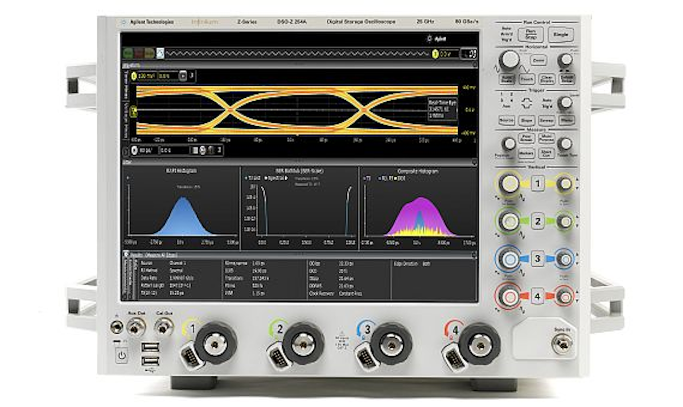Click the RJ/PJ Histogram panel title
The image size is (683, 407).
tap(182, 169)
